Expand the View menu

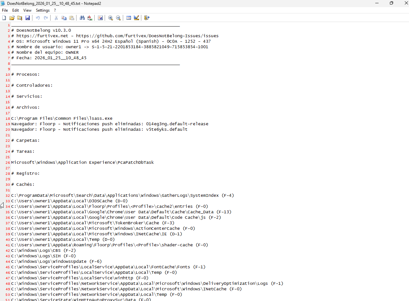(27, 10)
